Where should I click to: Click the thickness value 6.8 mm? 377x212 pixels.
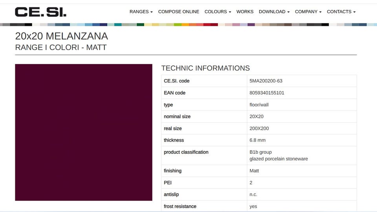point(258,140)
